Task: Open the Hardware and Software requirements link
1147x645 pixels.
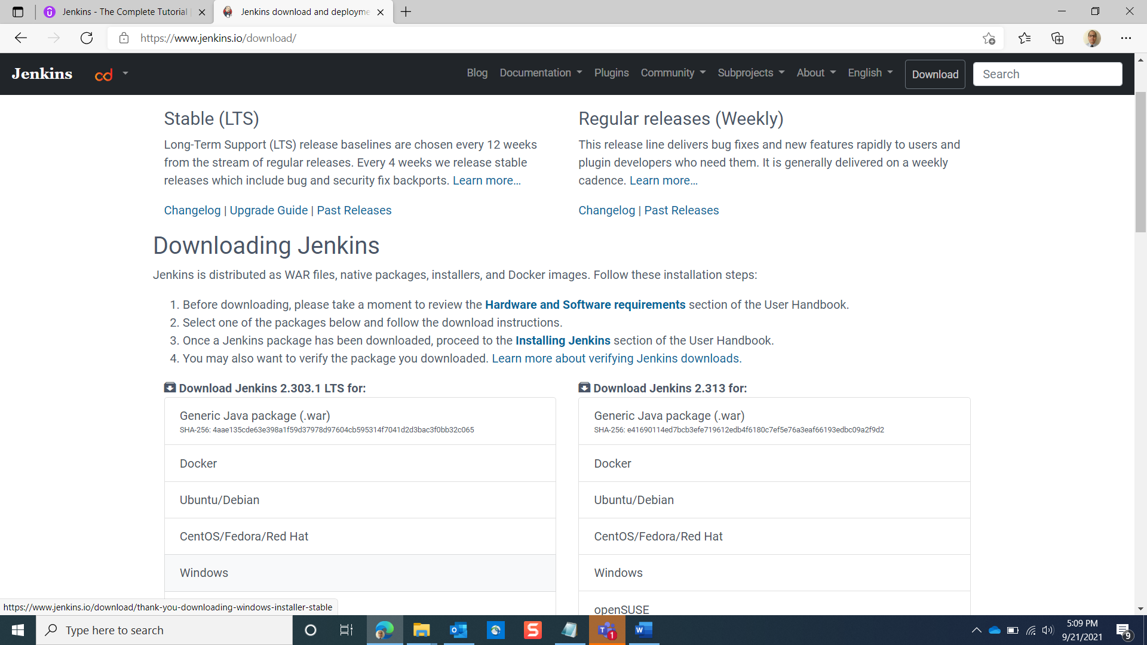Action: pos(585,305)
